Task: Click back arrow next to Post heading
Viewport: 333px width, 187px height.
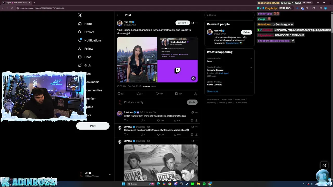Action: [x=118, y=15]
